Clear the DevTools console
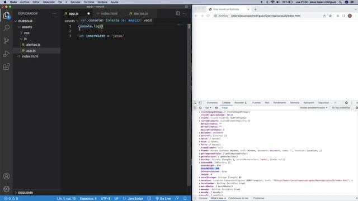The width and height of the screenshot is (358, 201). [200, 108]
